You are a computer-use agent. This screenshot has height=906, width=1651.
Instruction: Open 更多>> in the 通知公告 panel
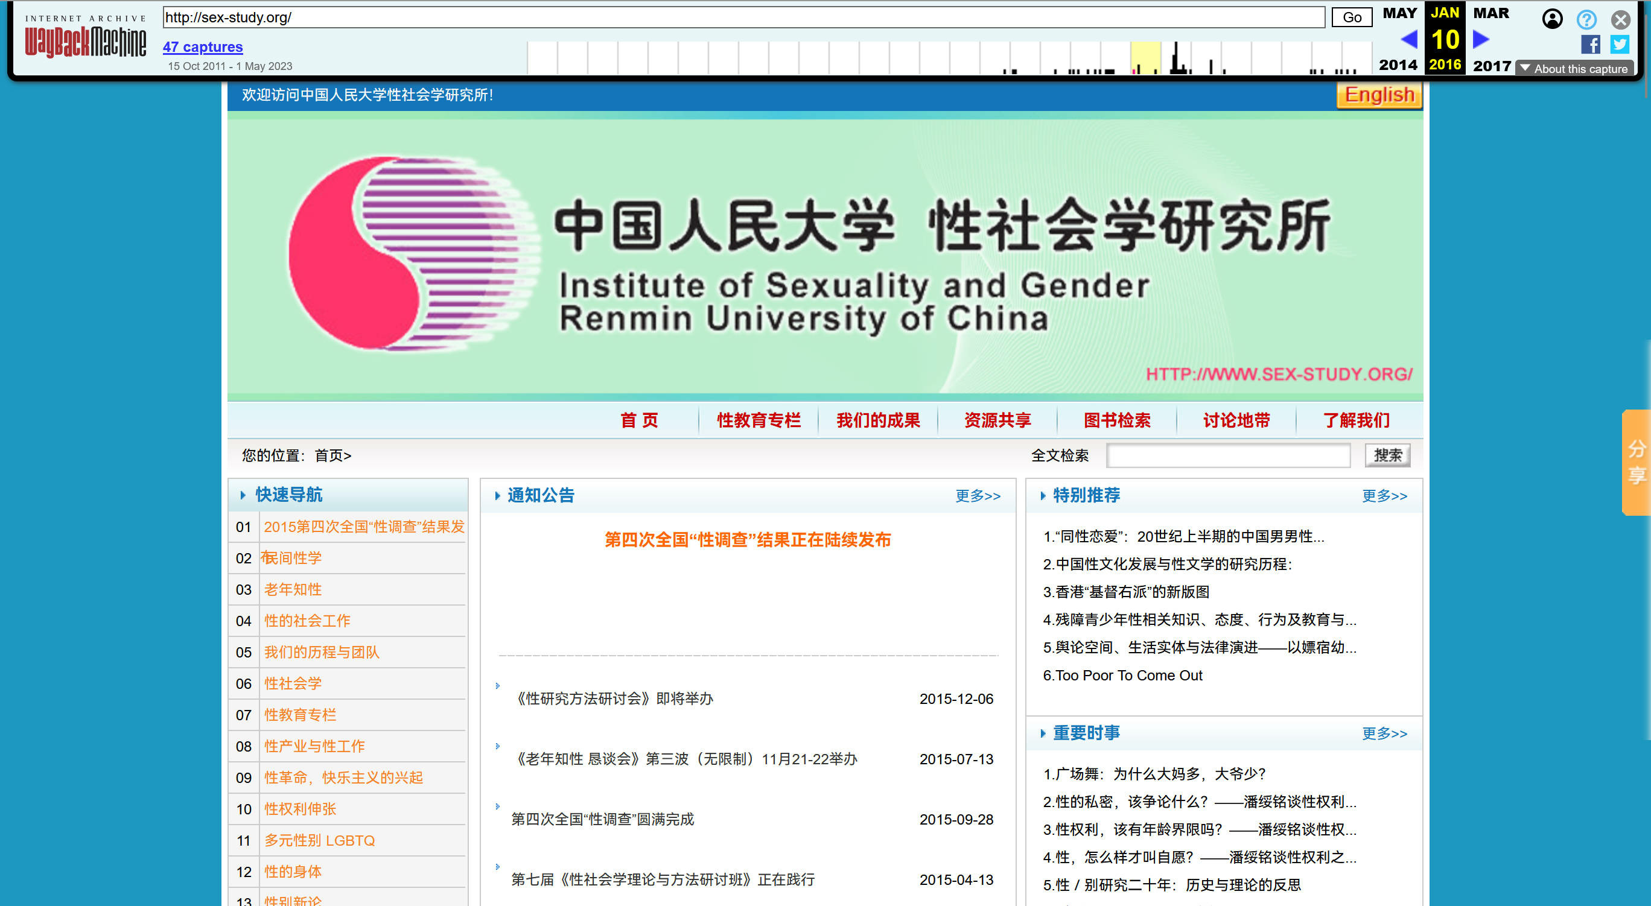(978, 496)
